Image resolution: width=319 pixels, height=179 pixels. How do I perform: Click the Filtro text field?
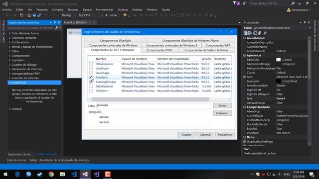(154, 105)
